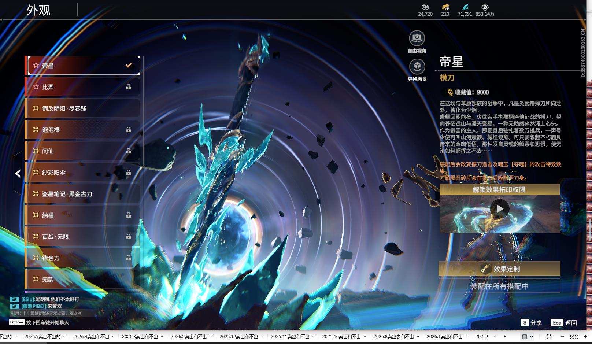
Task: Open the dropdown arrow on 2026.4卖出和不出 tab
Action: (113, 336)
